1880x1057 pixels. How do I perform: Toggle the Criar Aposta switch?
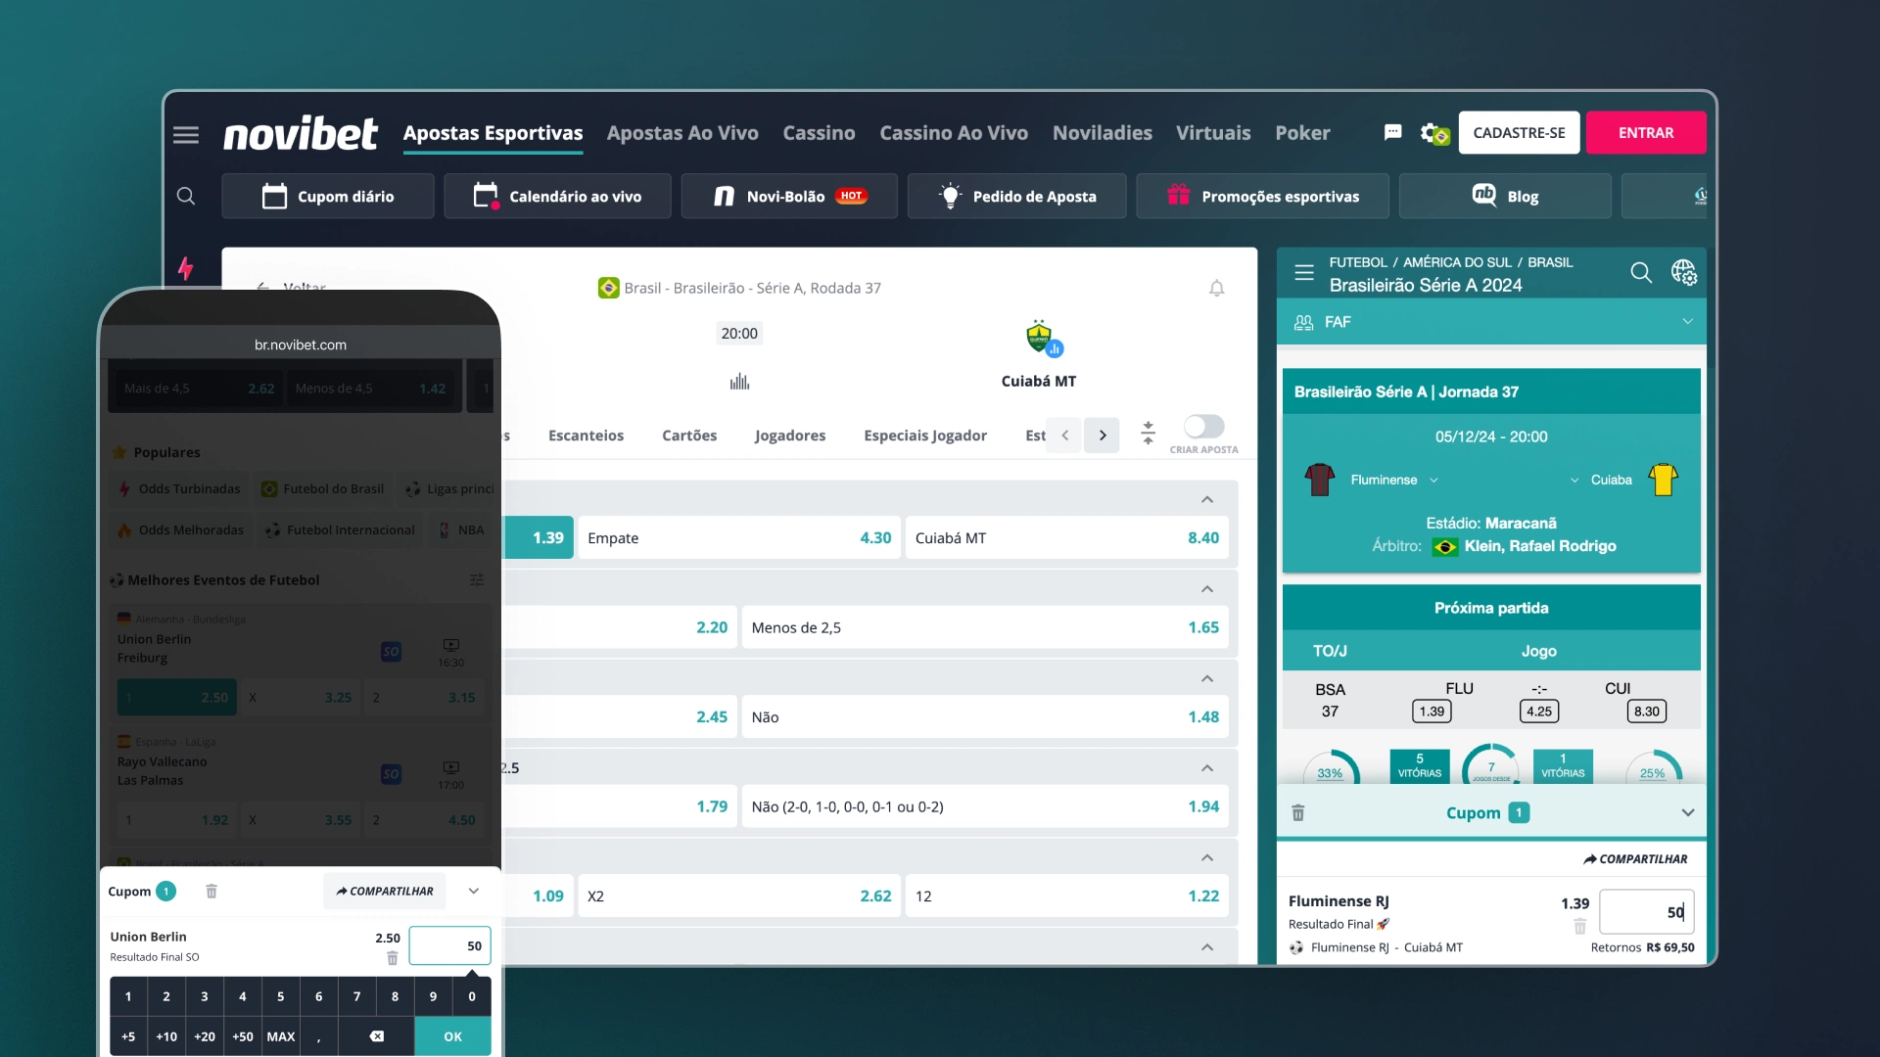click(x=1203, y=427)
